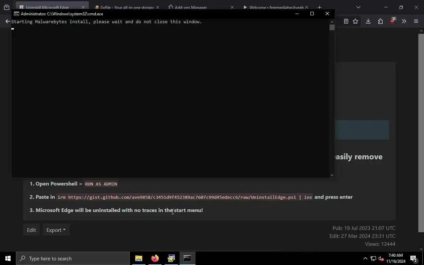This screenshot has width=424, height=265.
Task: Click the taskbar search box
Action: [x=73, y=258]
